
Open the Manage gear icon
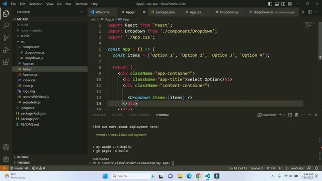[6, 159]
